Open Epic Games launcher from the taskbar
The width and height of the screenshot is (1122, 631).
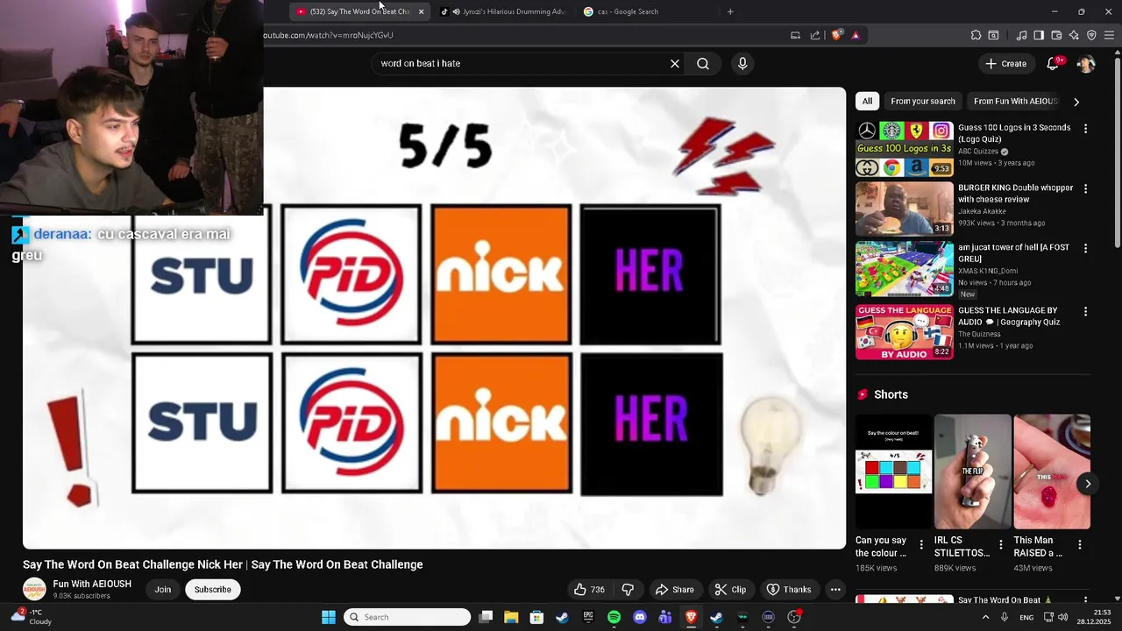588,617
